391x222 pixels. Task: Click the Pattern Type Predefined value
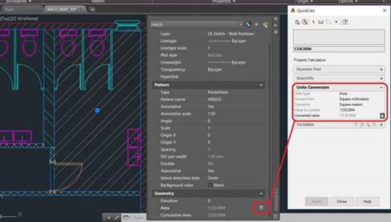point(218,92)
